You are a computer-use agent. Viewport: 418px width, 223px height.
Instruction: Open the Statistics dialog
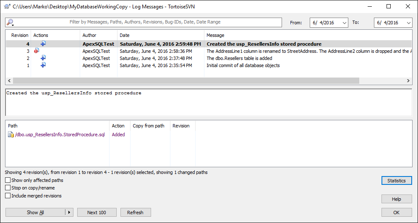[396, 181]
